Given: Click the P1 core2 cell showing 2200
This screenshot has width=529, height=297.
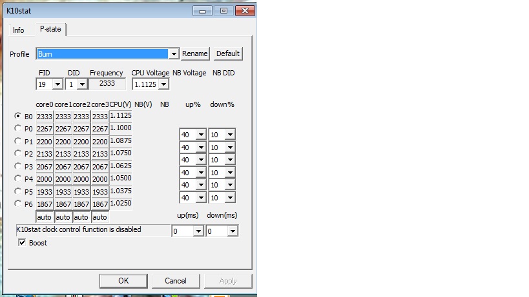Looking at the screenshot, I should [81, 142].
